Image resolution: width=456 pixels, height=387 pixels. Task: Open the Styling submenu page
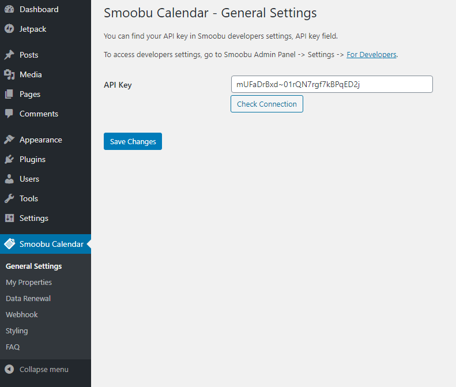pyautogui.click(x=17, y=331)
